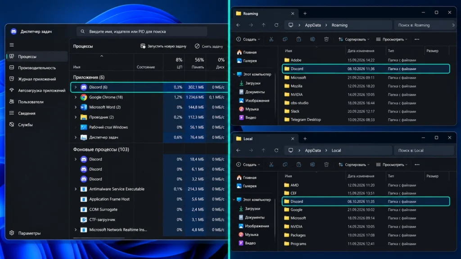Select Discord folder in Roaming window
Image resolution: width=461 pixels, height=259 pixels.
click(x=366, y=69)
